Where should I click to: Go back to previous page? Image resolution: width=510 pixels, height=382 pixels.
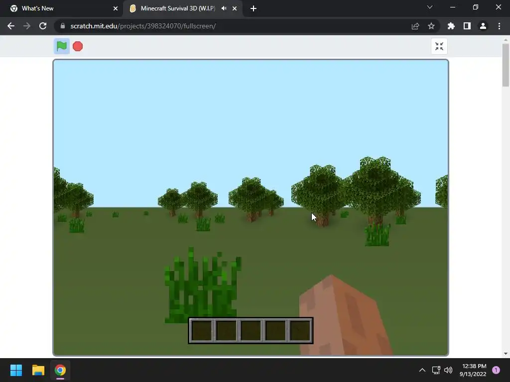point(11,26)
